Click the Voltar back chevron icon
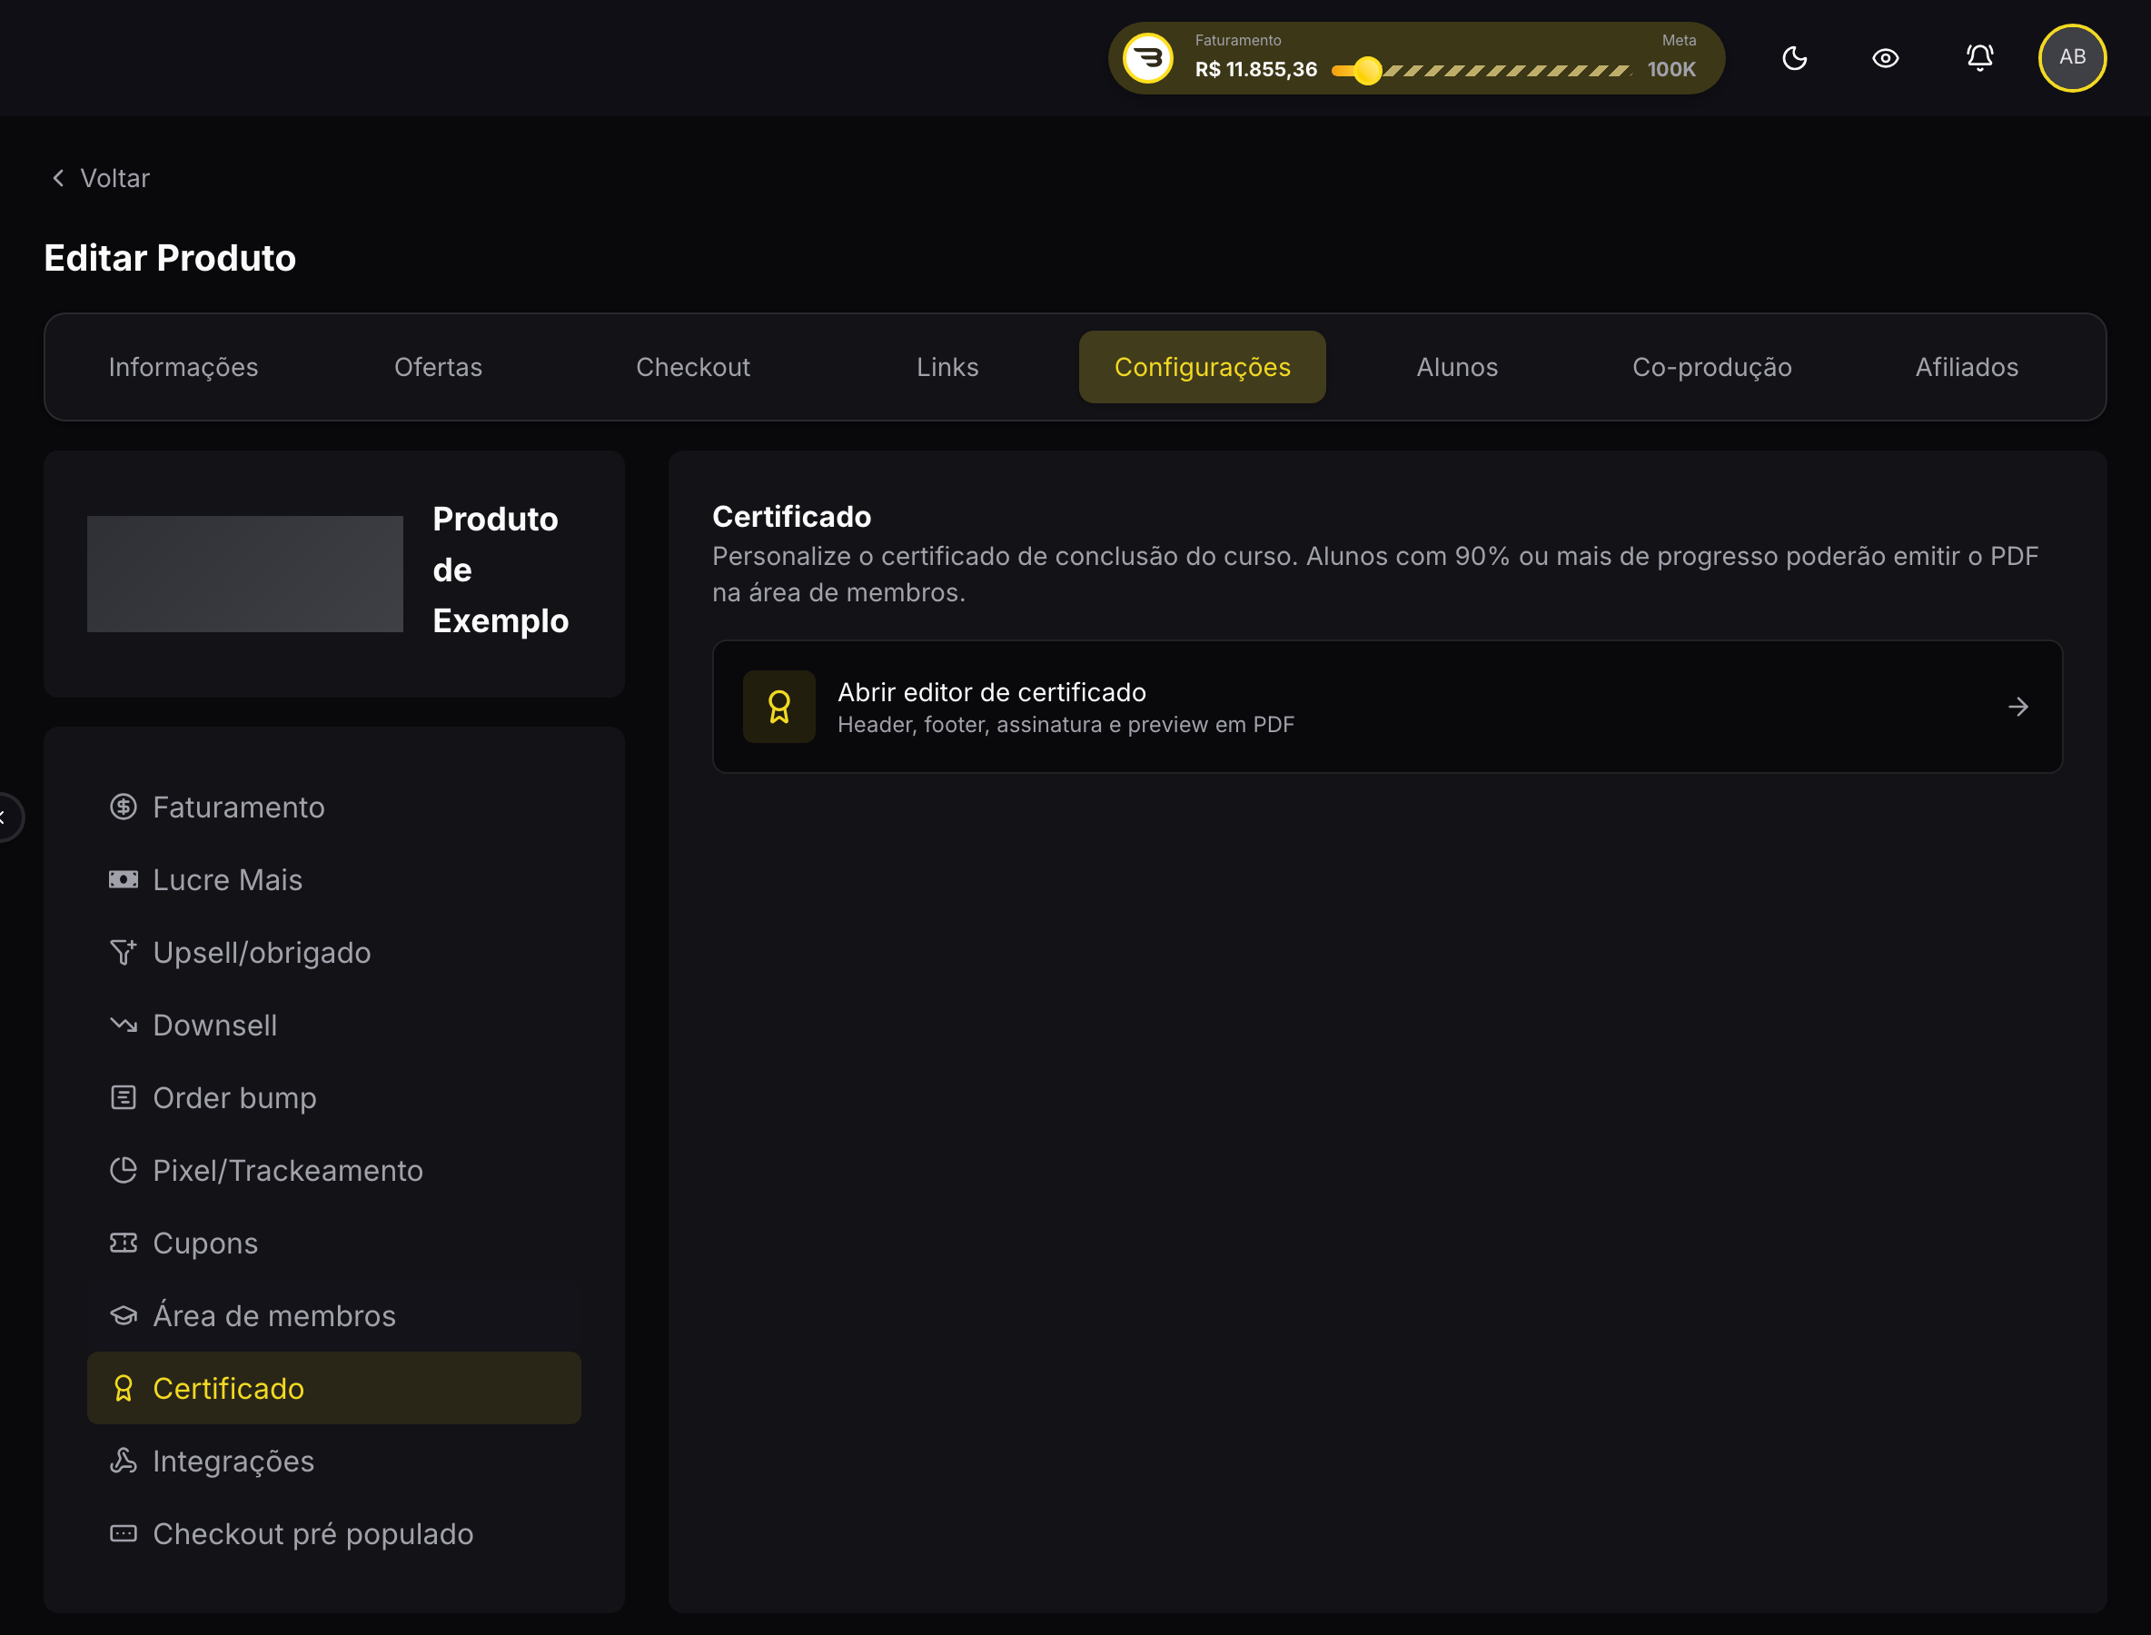 [58, 178]
